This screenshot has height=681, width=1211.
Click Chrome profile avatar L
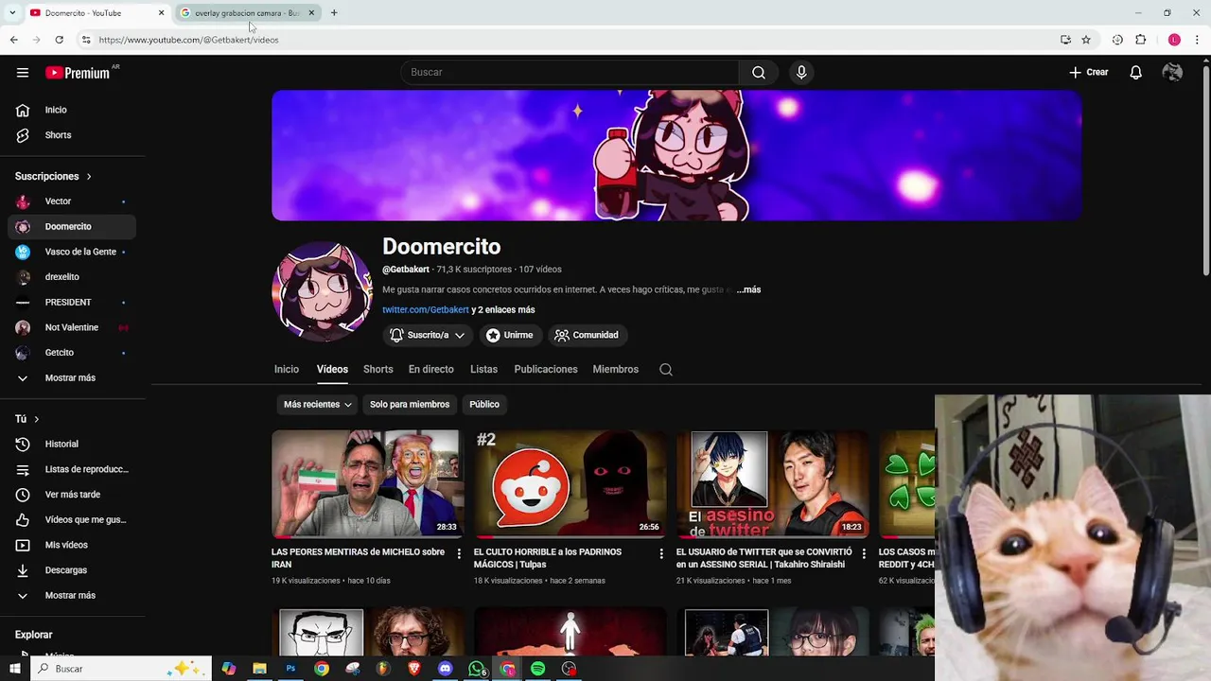pyautogui.click(x=1174, y=40)
